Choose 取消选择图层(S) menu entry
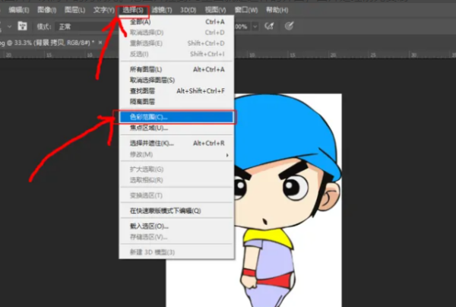This screenshot has height=307, width=456. (177, 80)
